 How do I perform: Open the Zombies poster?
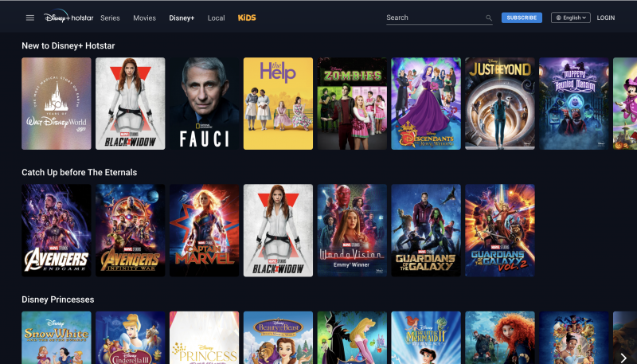352,104
